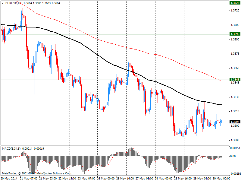241x181 pixels.
Task: Select the EURUSD,H1 chart title text
Action: 13,3
